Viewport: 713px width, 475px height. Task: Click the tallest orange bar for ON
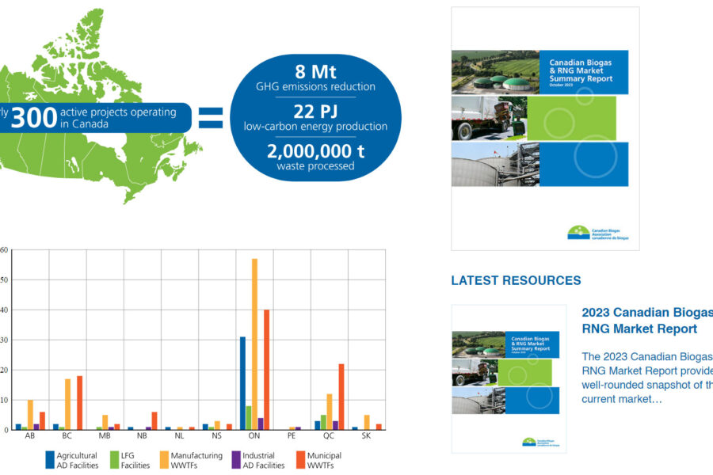point(254,344)
